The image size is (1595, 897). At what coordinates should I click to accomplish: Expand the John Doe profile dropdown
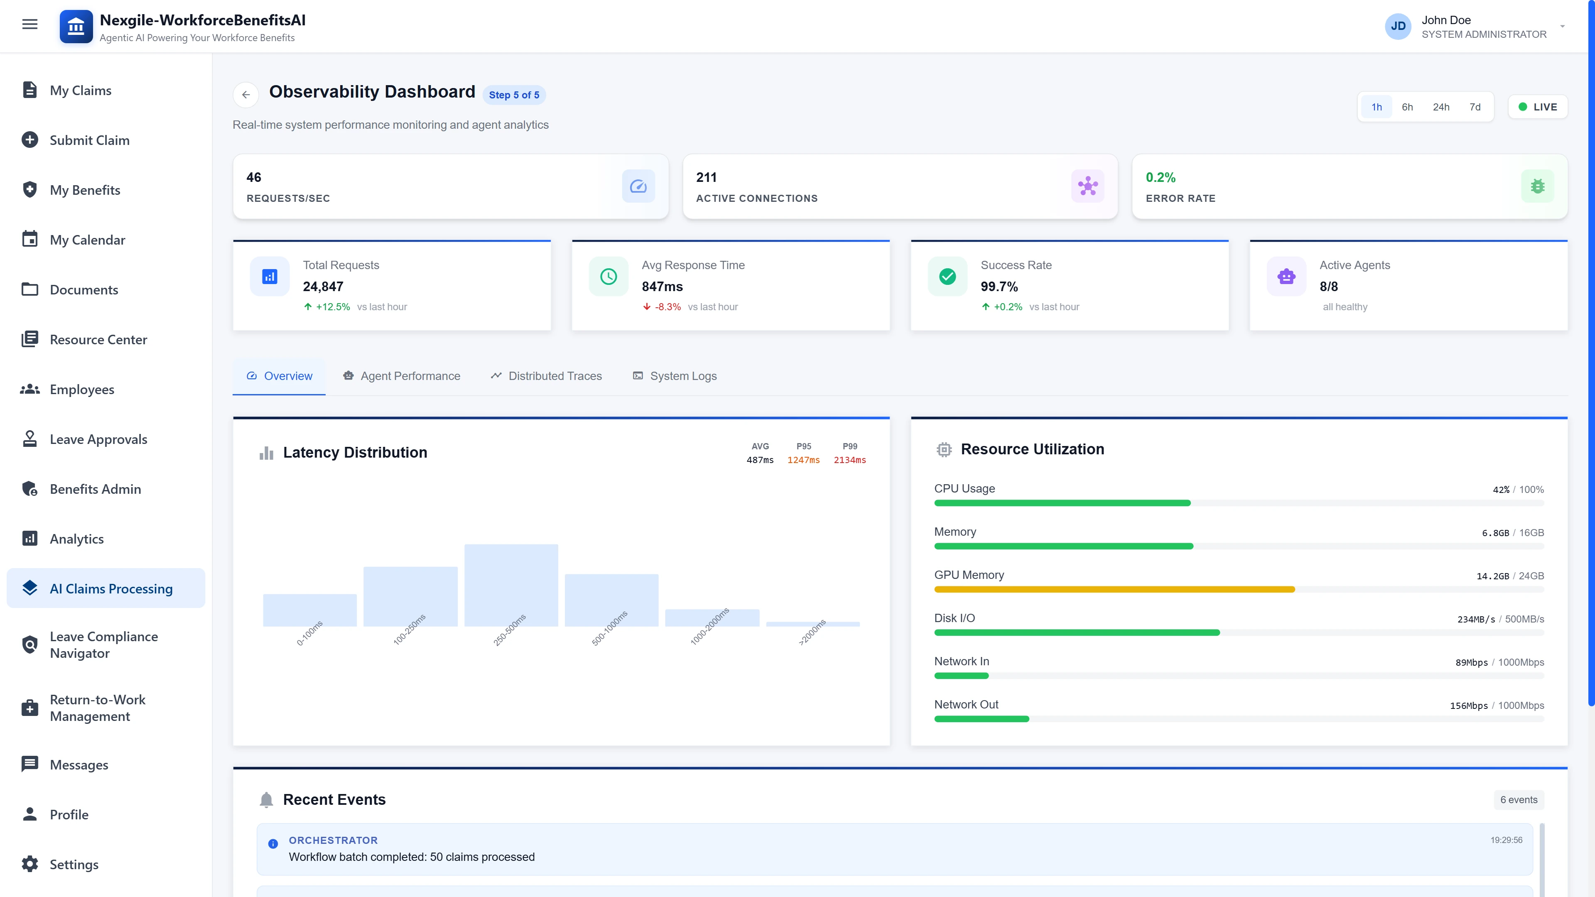click(1563, 26)
